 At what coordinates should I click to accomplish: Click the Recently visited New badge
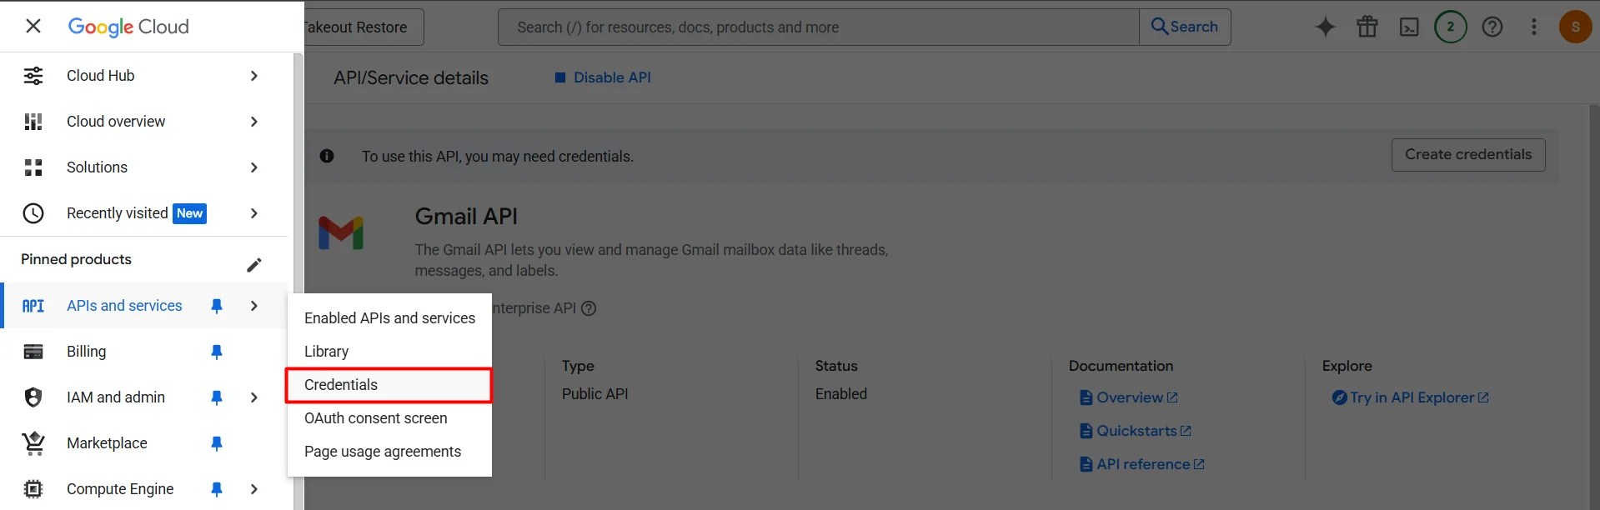pos(190,213)
